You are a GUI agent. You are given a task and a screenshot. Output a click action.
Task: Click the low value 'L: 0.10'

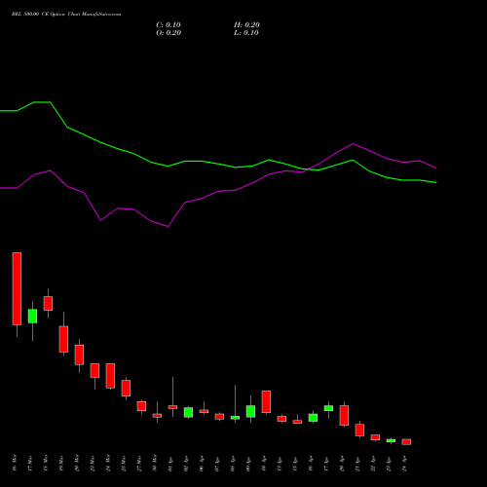[x=246, y=33]
